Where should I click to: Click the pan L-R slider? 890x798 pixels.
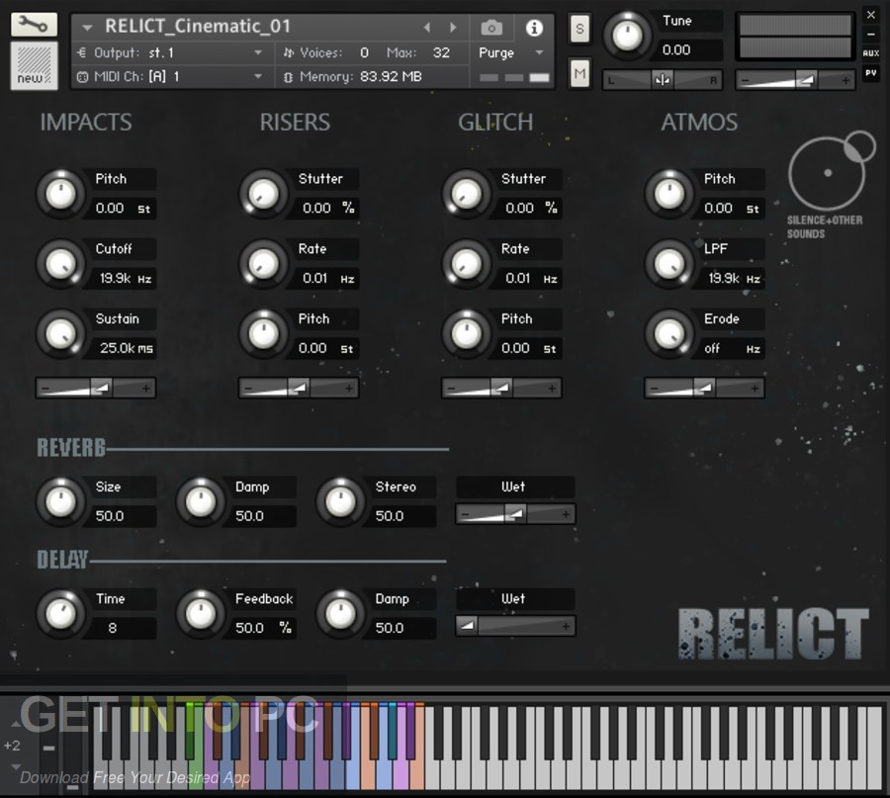point(663,80)
